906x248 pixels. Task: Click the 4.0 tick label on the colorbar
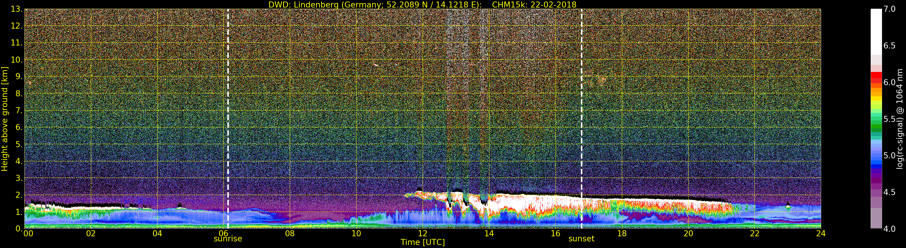click(889, 229)
